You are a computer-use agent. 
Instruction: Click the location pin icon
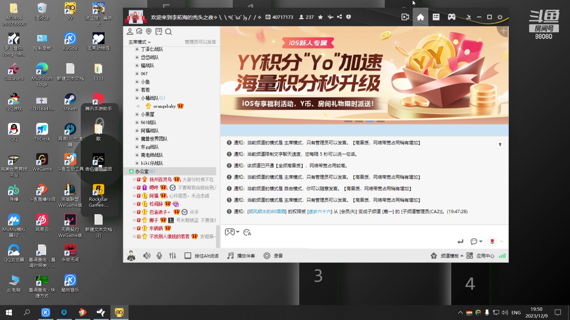pyautogui.click(x=149, y=31)
